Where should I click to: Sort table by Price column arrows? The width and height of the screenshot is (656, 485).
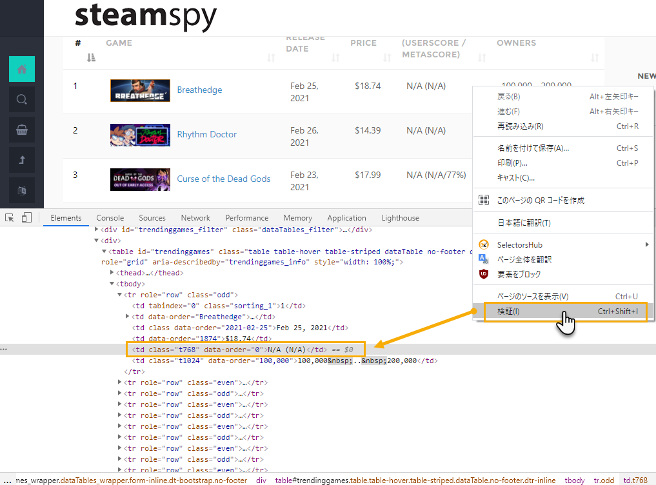point(388,58)
